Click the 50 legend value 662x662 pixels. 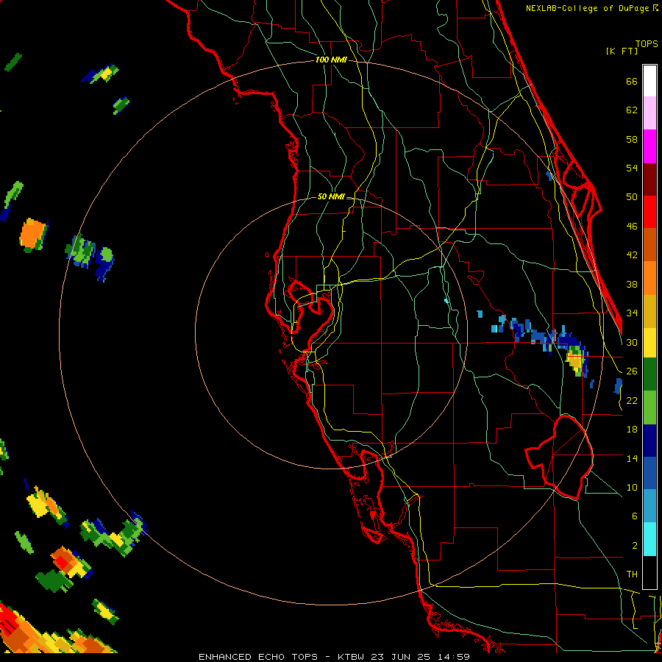[632, 197]
